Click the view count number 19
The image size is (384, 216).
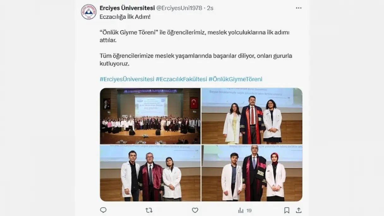click(249, 210)
